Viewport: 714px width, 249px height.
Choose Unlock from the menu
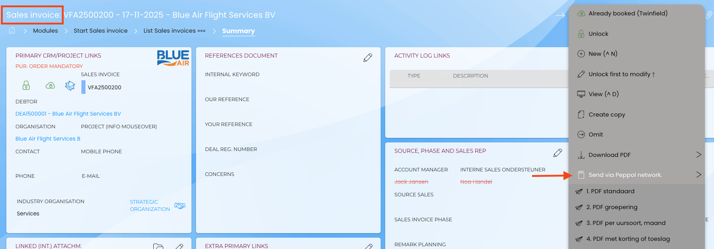(637, 34)
